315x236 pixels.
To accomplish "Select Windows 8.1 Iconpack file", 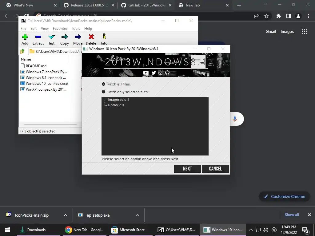I will [x=43, y=77].
